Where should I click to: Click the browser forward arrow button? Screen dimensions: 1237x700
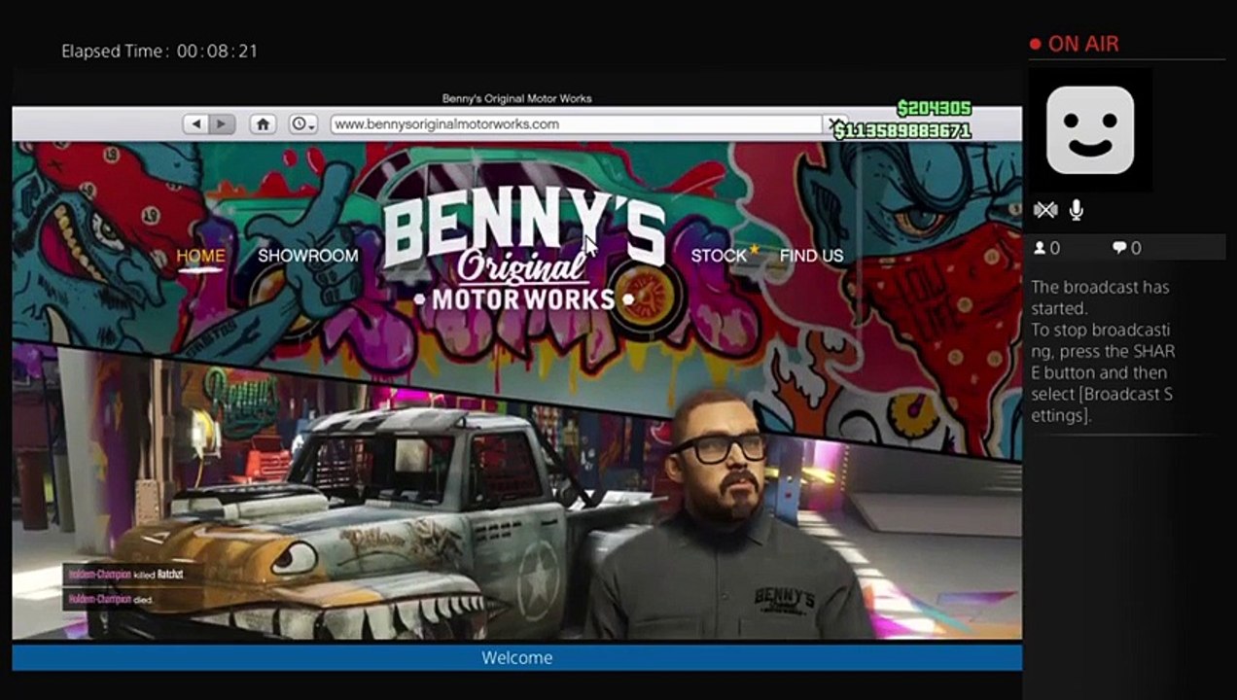(x=222, y=124)
